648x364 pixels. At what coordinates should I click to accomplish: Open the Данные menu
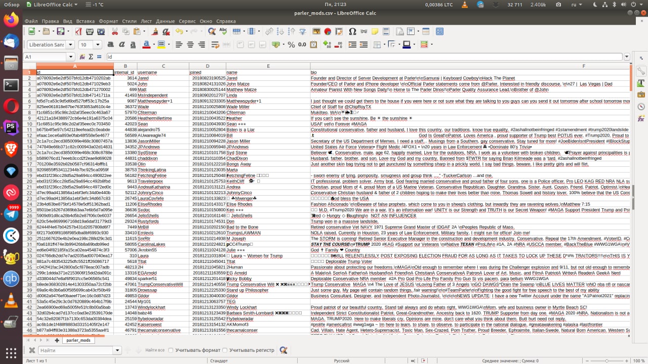click(x=165, y=21)
